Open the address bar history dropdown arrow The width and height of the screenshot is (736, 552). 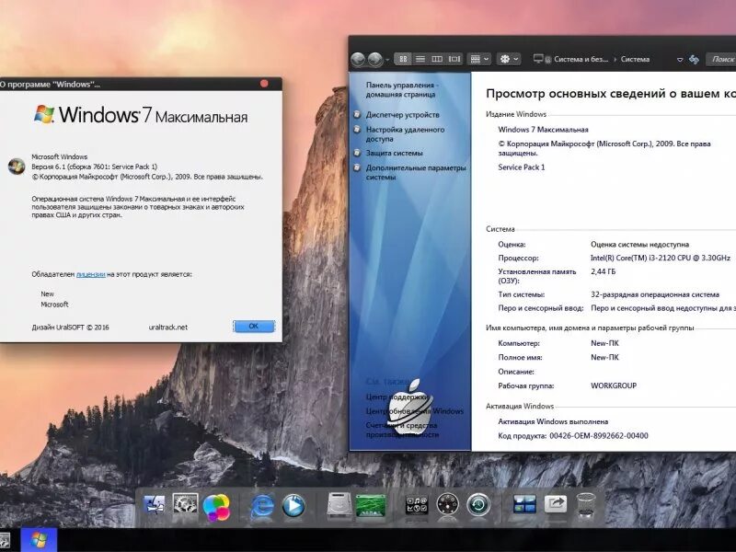680,60
